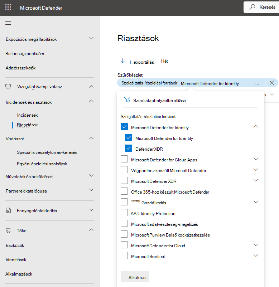
Task: Collapse the navigation hamburger menu
Action: (8, 23)
